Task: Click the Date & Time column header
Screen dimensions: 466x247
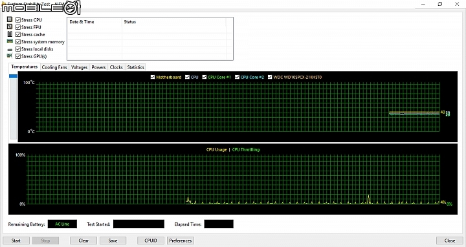Action: [x=94, y=22]
